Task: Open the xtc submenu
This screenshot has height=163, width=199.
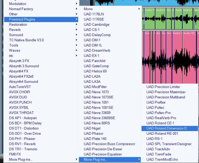Action: coord(41,56)
